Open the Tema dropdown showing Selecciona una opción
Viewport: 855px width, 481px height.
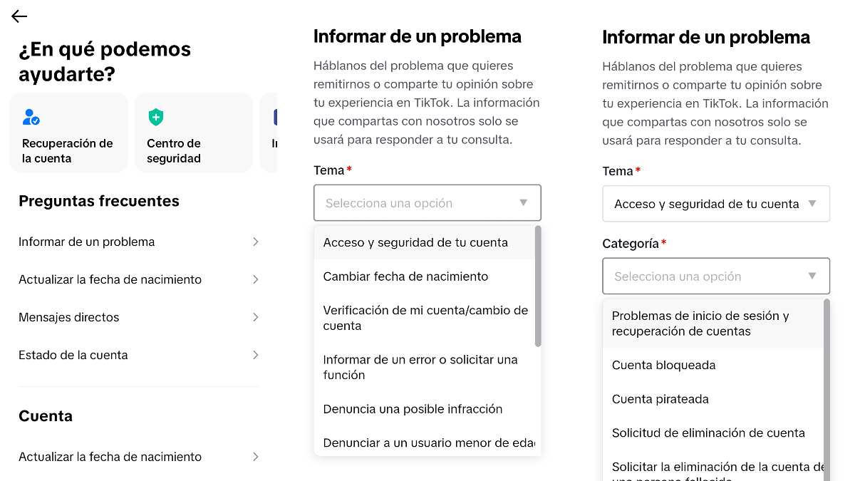click(427, 203)
